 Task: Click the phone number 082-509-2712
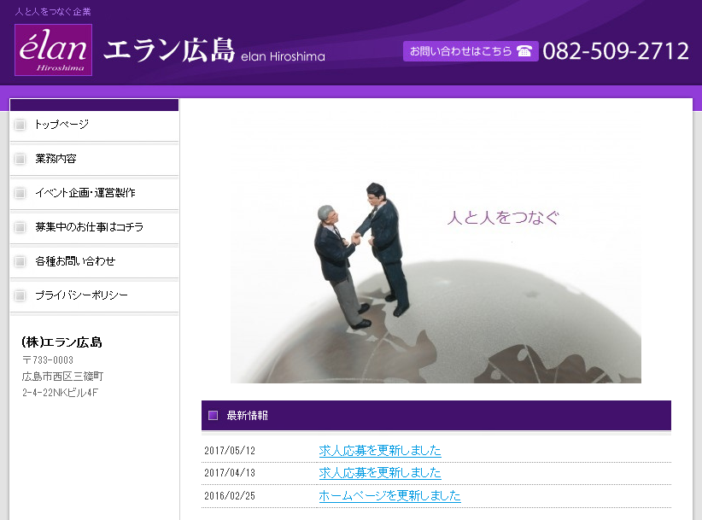616,51
